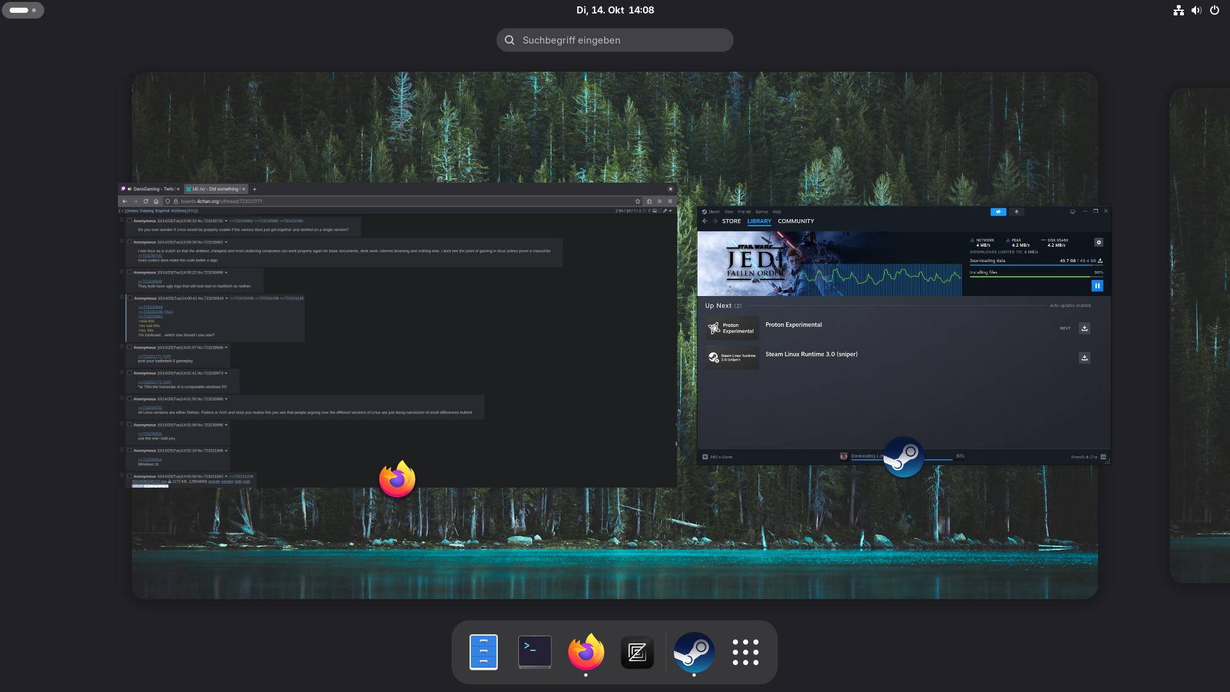The width and height of the screenshot is (1230, 692).
Task: Click the Suchbegriff eingeben search field
Action: [615, 40]
